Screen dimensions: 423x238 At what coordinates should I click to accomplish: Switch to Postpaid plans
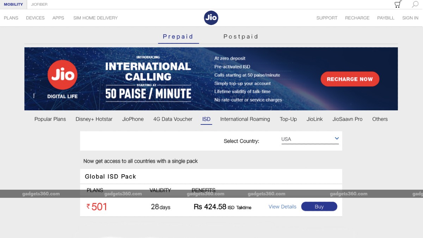coord(241,36)
